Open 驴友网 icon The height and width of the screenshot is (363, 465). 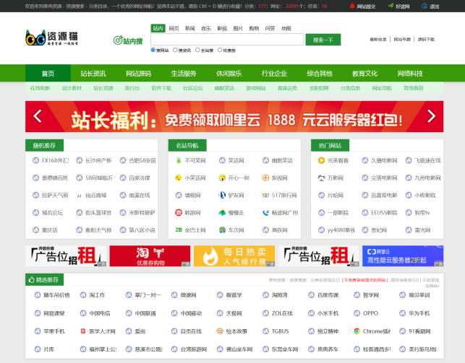[222, 196]
